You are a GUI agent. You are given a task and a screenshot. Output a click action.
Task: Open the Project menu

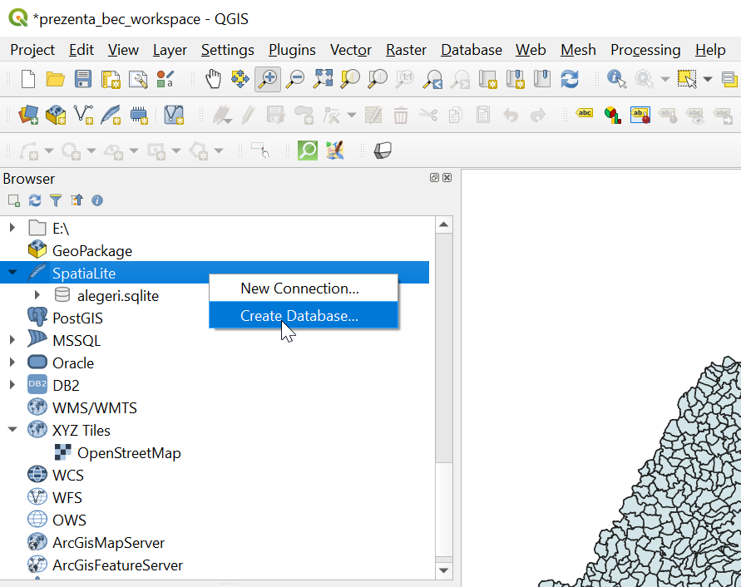[32, 50]
